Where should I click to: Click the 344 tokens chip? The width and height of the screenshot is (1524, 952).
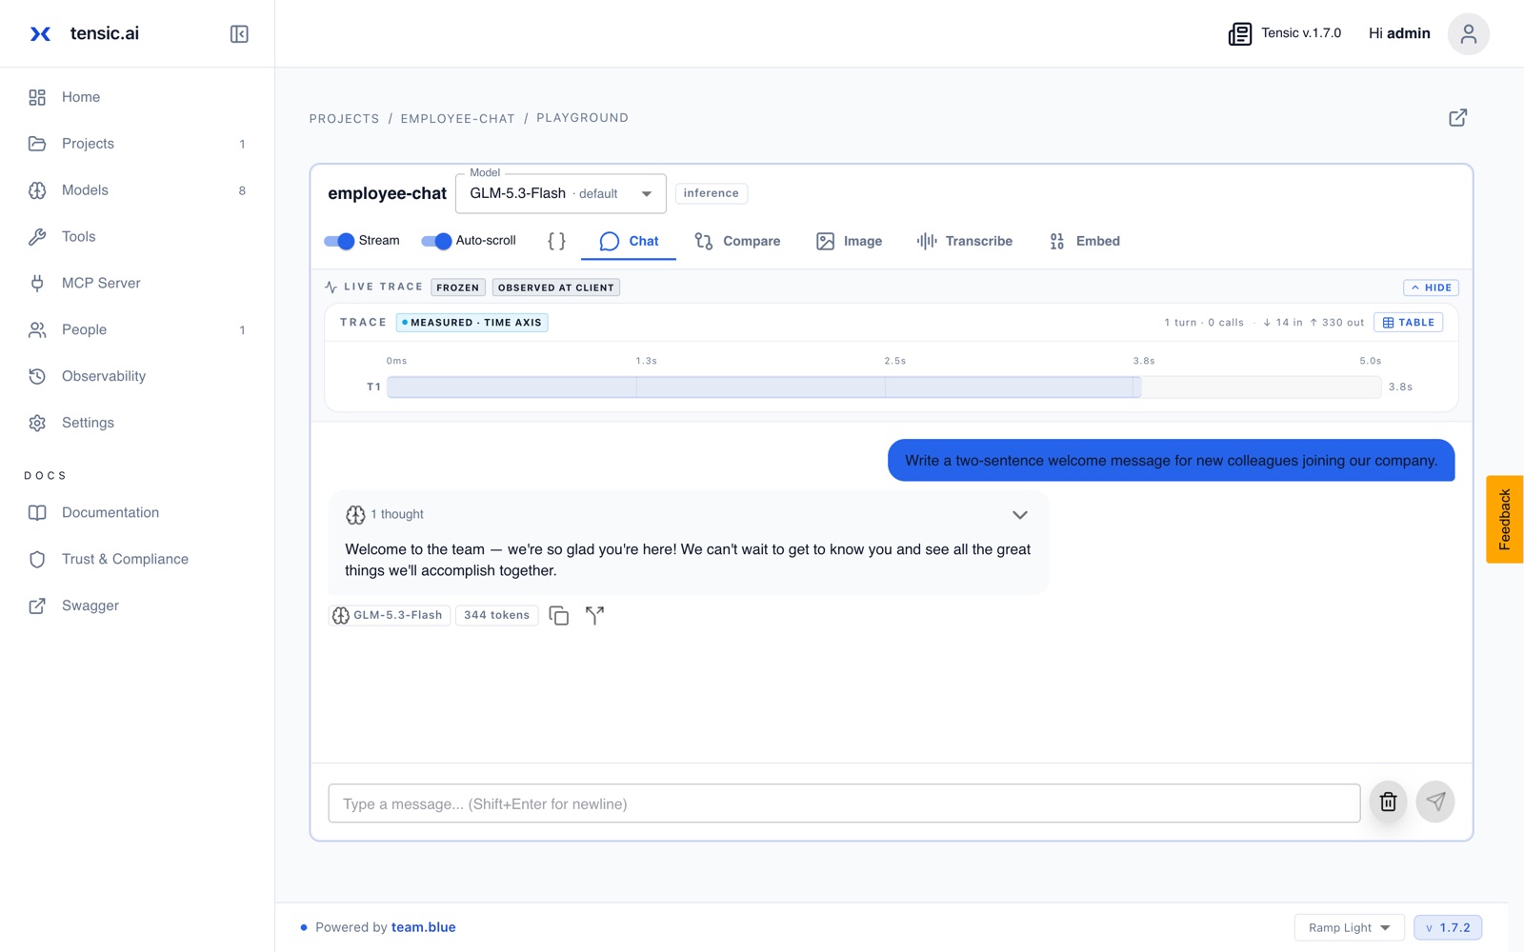coord(496,616)
